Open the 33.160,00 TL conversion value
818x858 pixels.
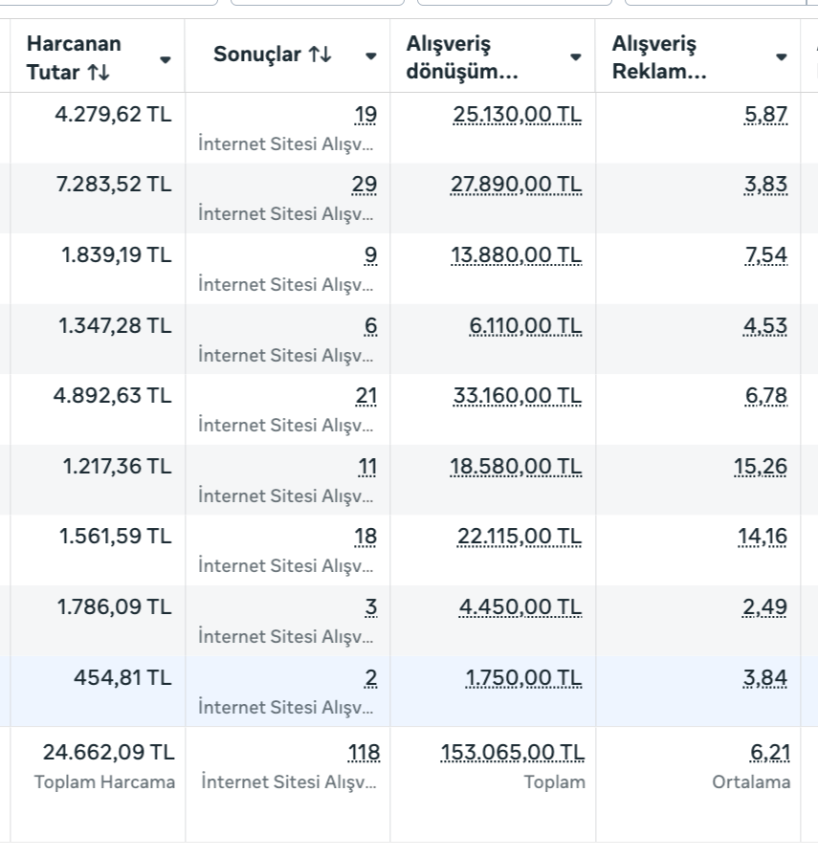point(516,395)
